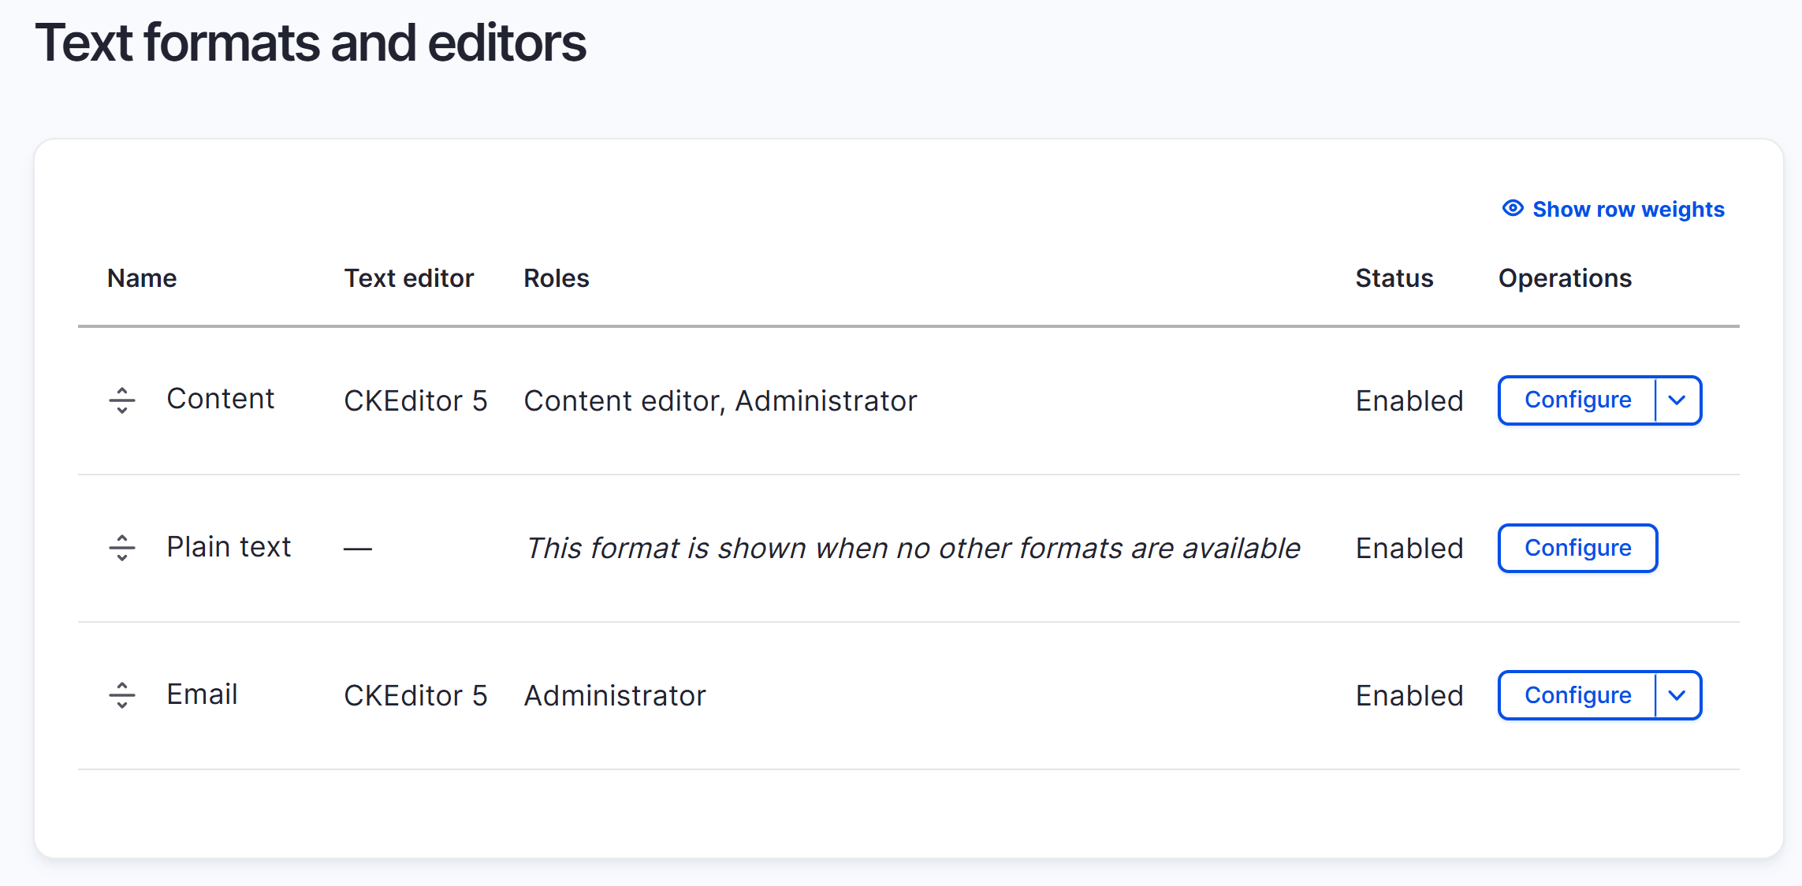
Task: Expand dropdown arrow next to Email Configure
Action: (x=1677, y=695)
